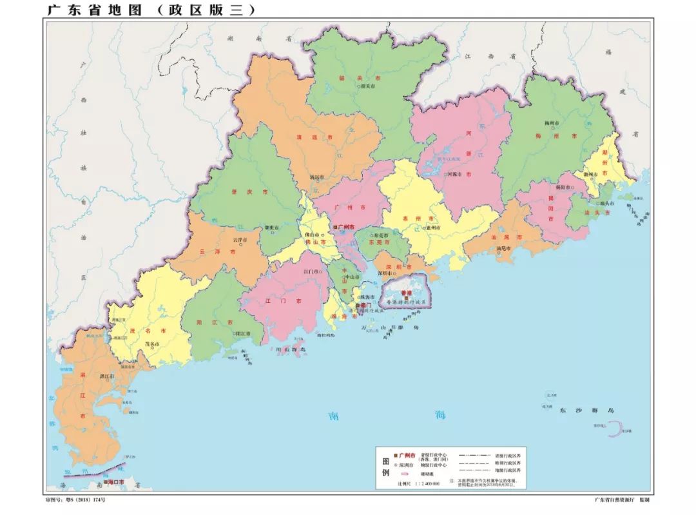The width and height of the screenshot is (696, 515).
Task: Click the Guangzhou capital square marker on map
Action: (335, 228)
